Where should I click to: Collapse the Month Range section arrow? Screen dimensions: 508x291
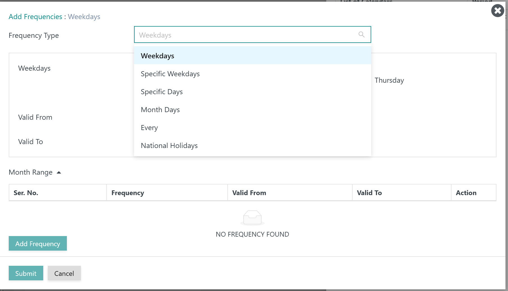coord(59,172)
